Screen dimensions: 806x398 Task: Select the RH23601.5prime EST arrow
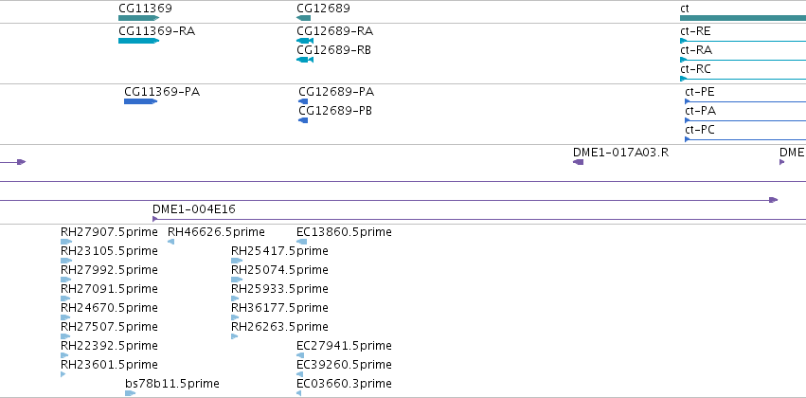tap(63, 374)
